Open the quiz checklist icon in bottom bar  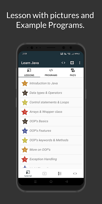click(x=60, y=174)
